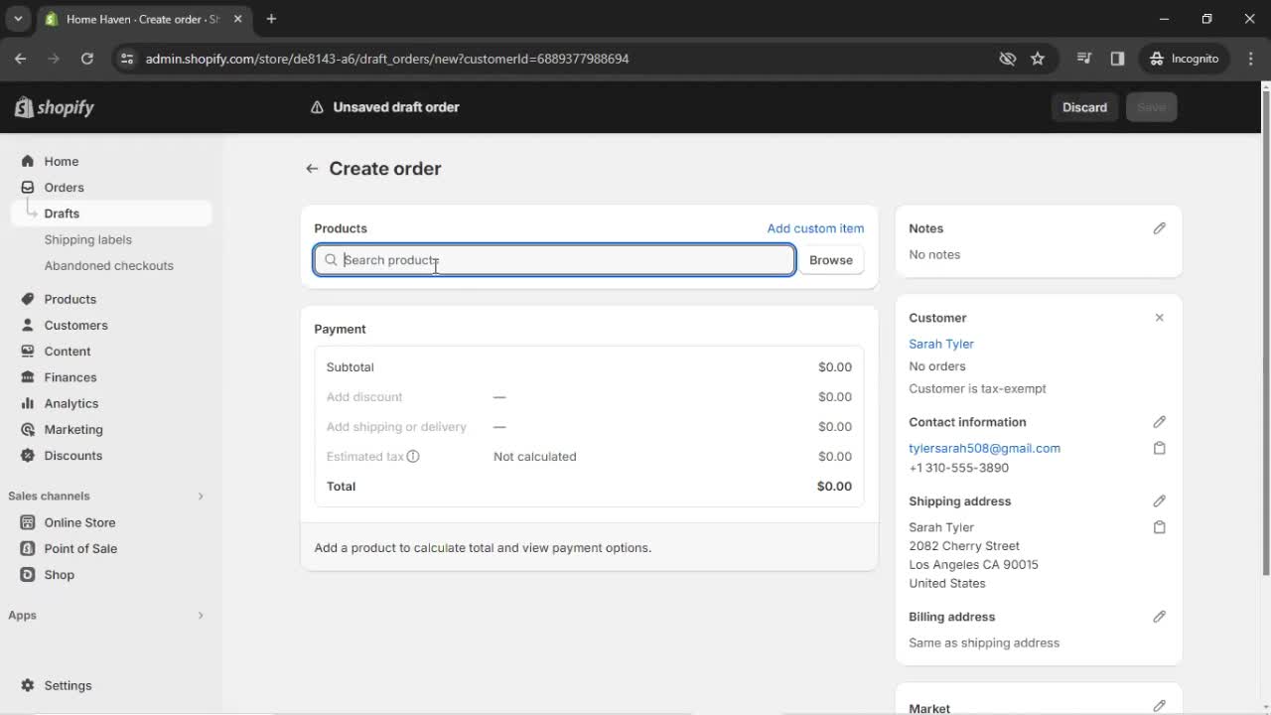Click the Analytics bar chart icon

pos(27,403)
